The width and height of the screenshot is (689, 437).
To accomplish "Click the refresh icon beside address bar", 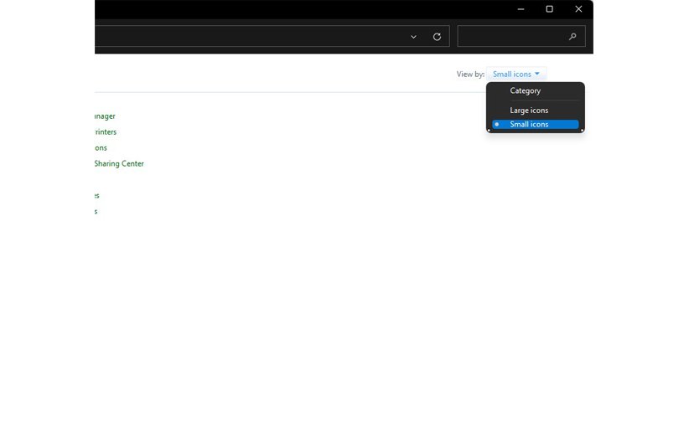I will (437, 37).
